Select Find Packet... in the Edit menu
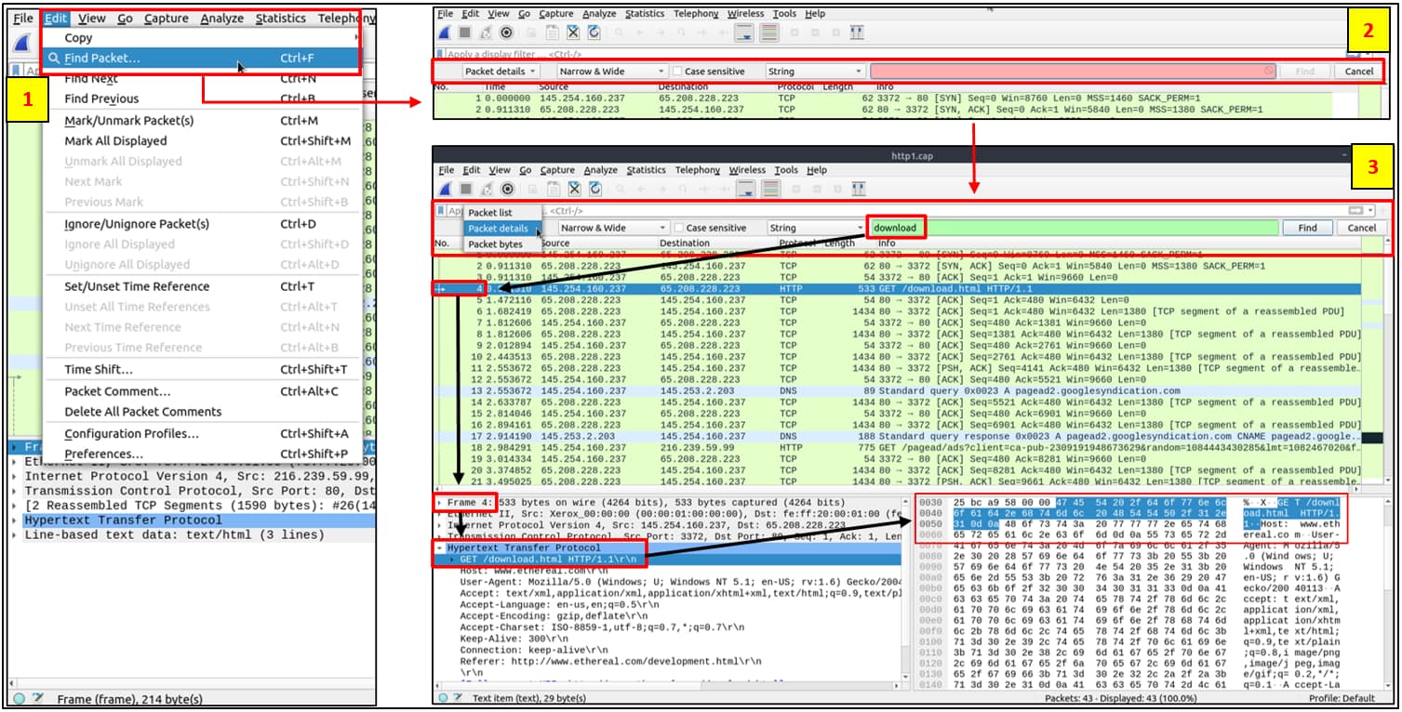1402x712 pixels. click(202, 59)
